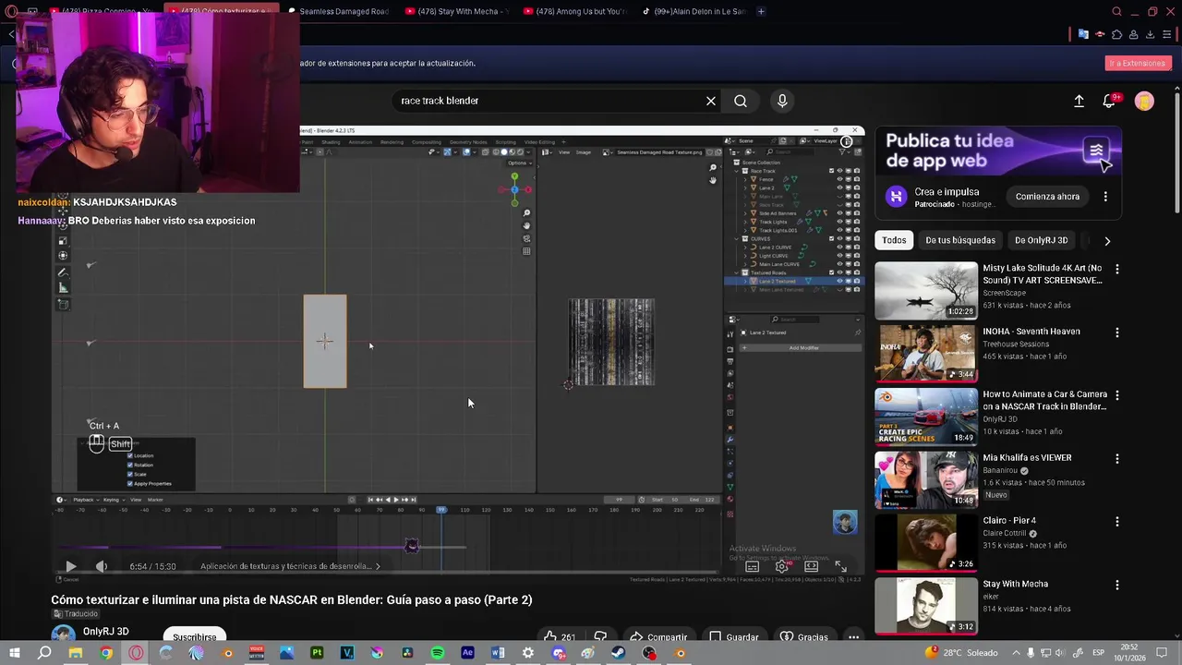Open Misty Lake Solitude video thumbnail
This screenshot has height=665, width=1182.
click(x=925, y=290)
